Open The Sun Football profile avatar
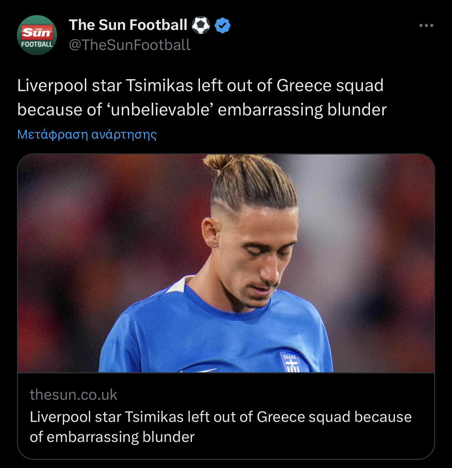452x468 pixels. point(37,35)
